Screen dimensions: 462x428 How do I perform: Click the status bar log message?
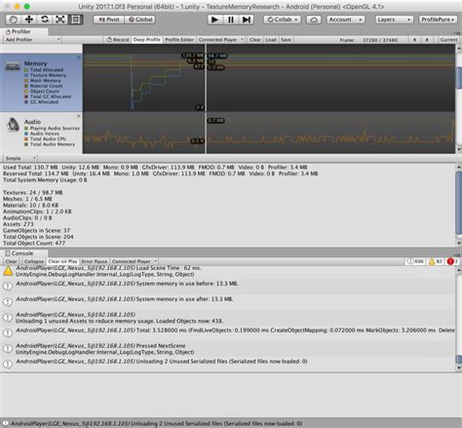click(x=156, y=424)
